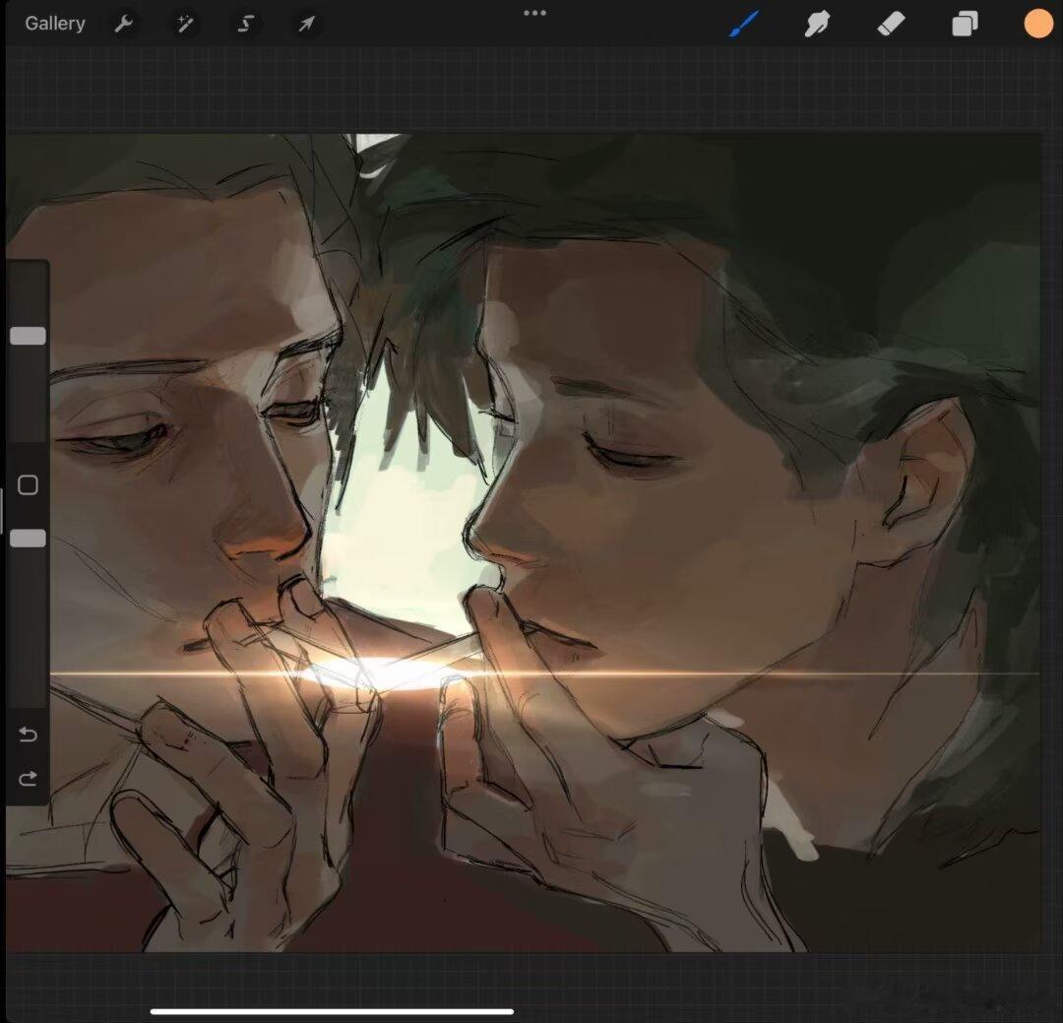This screenshot has width=1063, height=1023.
Task: Redo the last undone stroke
Action: pyautogui.click(x=28, y=778)
